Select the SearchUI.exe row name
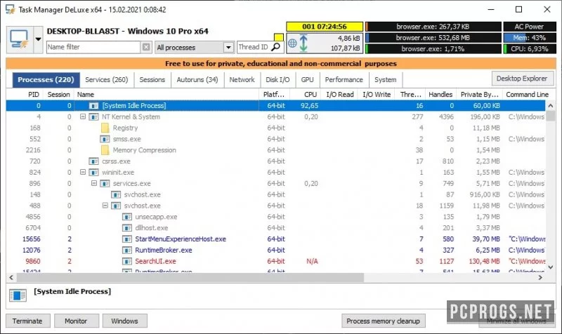This screenshot has width=562, height=334. [x=155, y=261]
